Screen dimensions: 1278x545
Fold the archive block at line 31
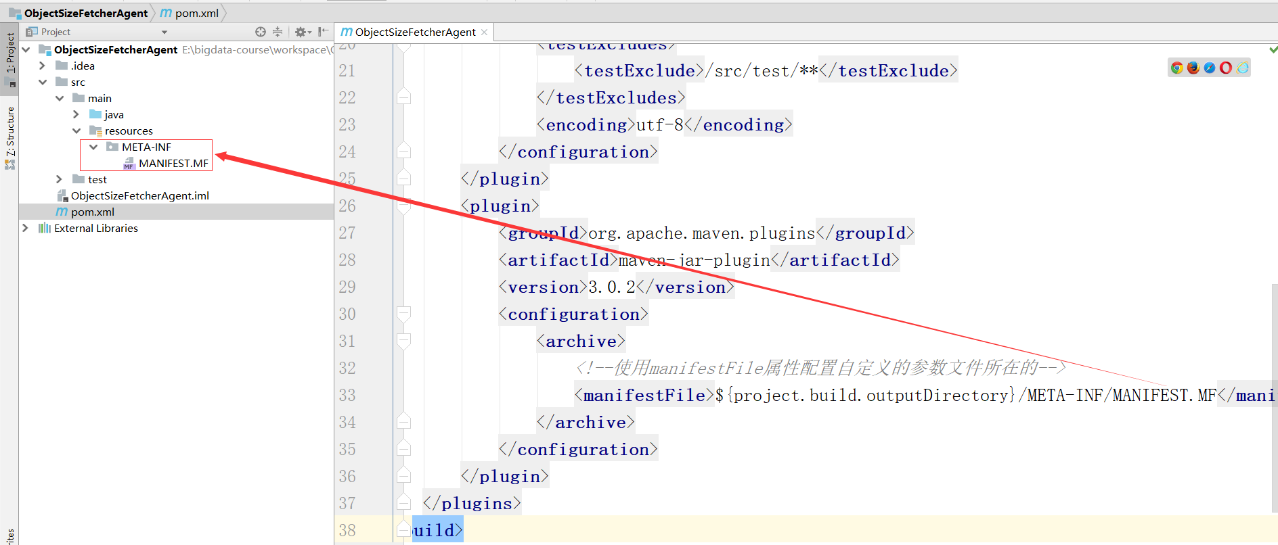(x=404, y=341)
